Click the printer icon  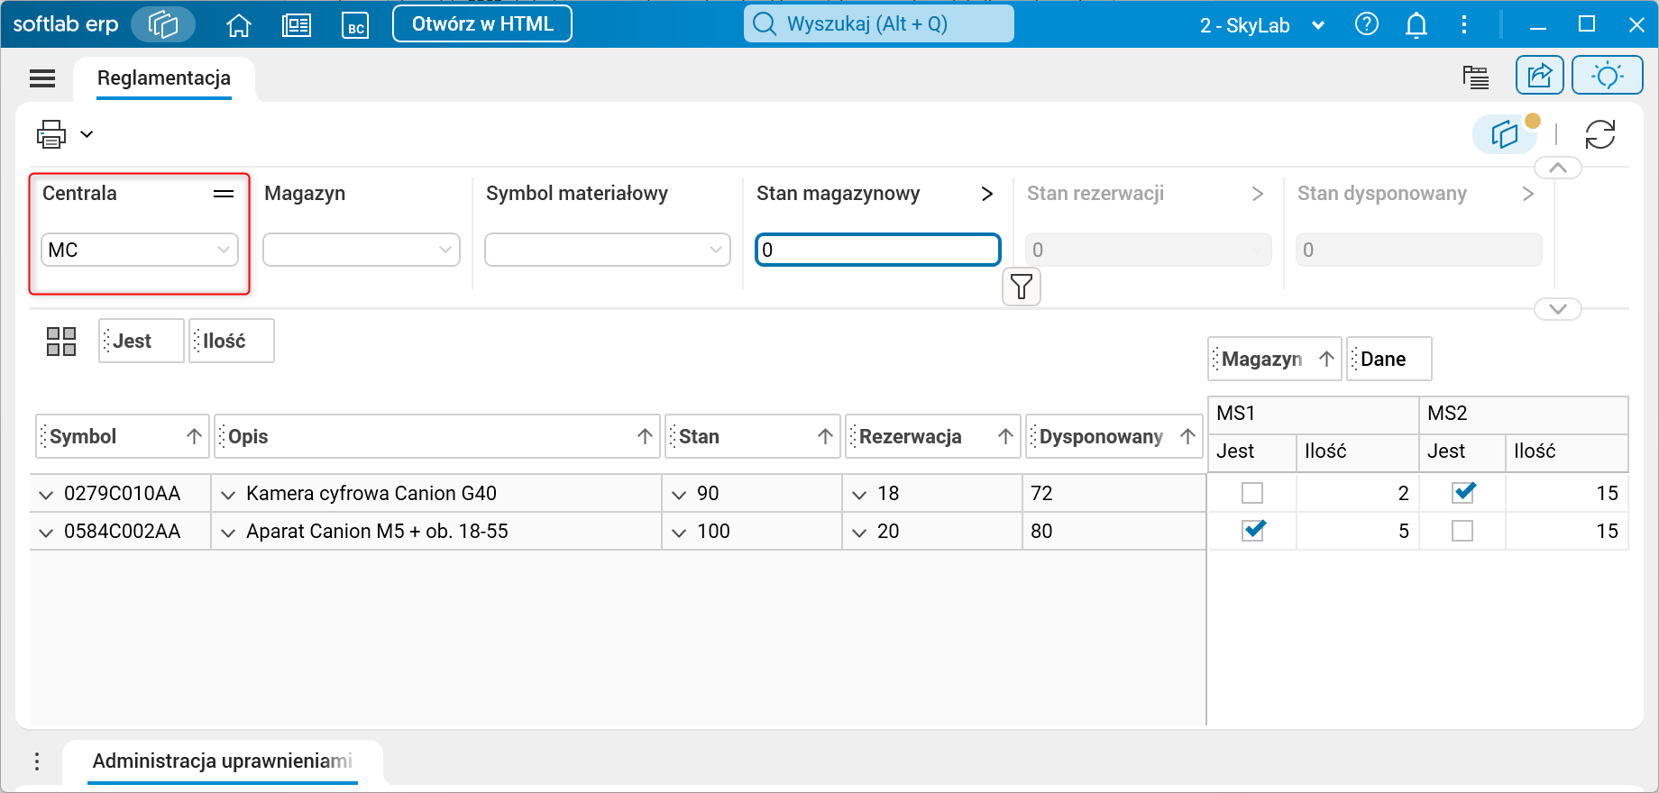pos(51,134)
